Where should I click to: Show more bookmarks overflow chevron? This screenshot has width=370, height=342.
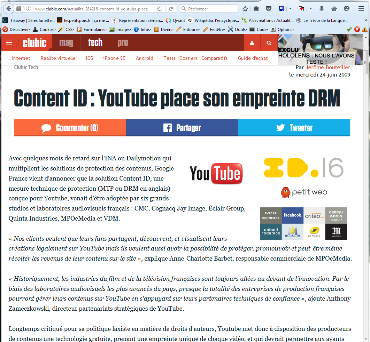(x=366, y=21)
